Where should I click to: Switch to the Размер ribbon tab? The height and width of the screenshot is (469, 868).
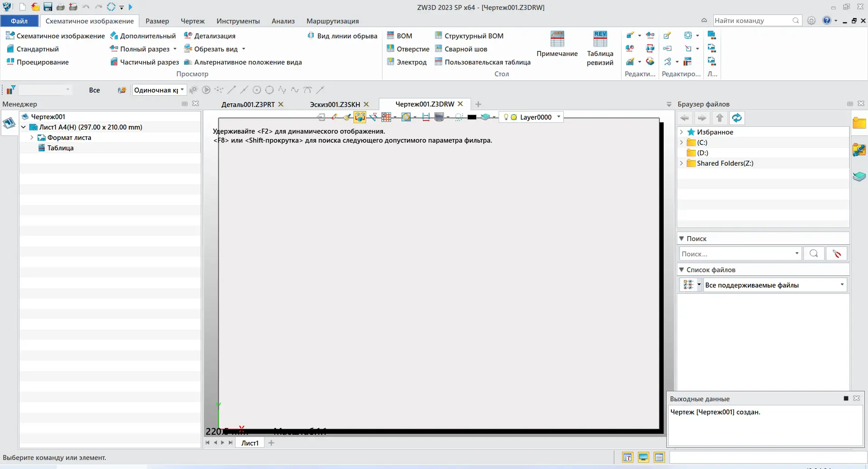click(x=157, y=21)
